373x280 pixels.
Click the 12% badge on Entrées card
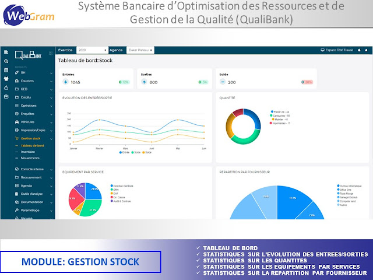[x=124, y=82]
